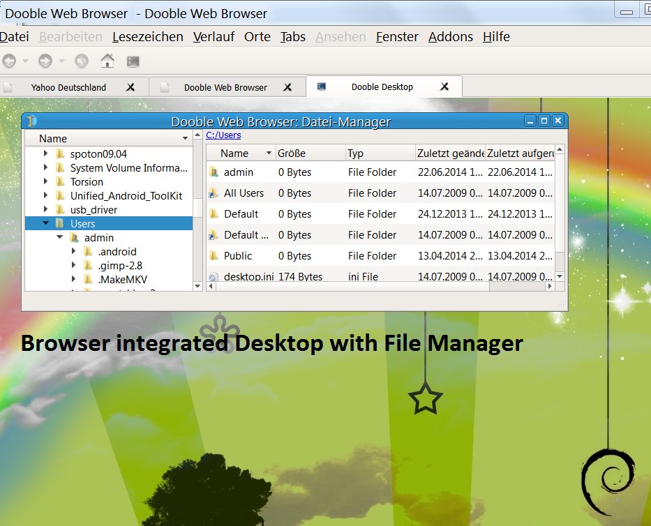Screen dimensions: 651x526
Task: Expand the .android folder
Action: tap(73, 251)
